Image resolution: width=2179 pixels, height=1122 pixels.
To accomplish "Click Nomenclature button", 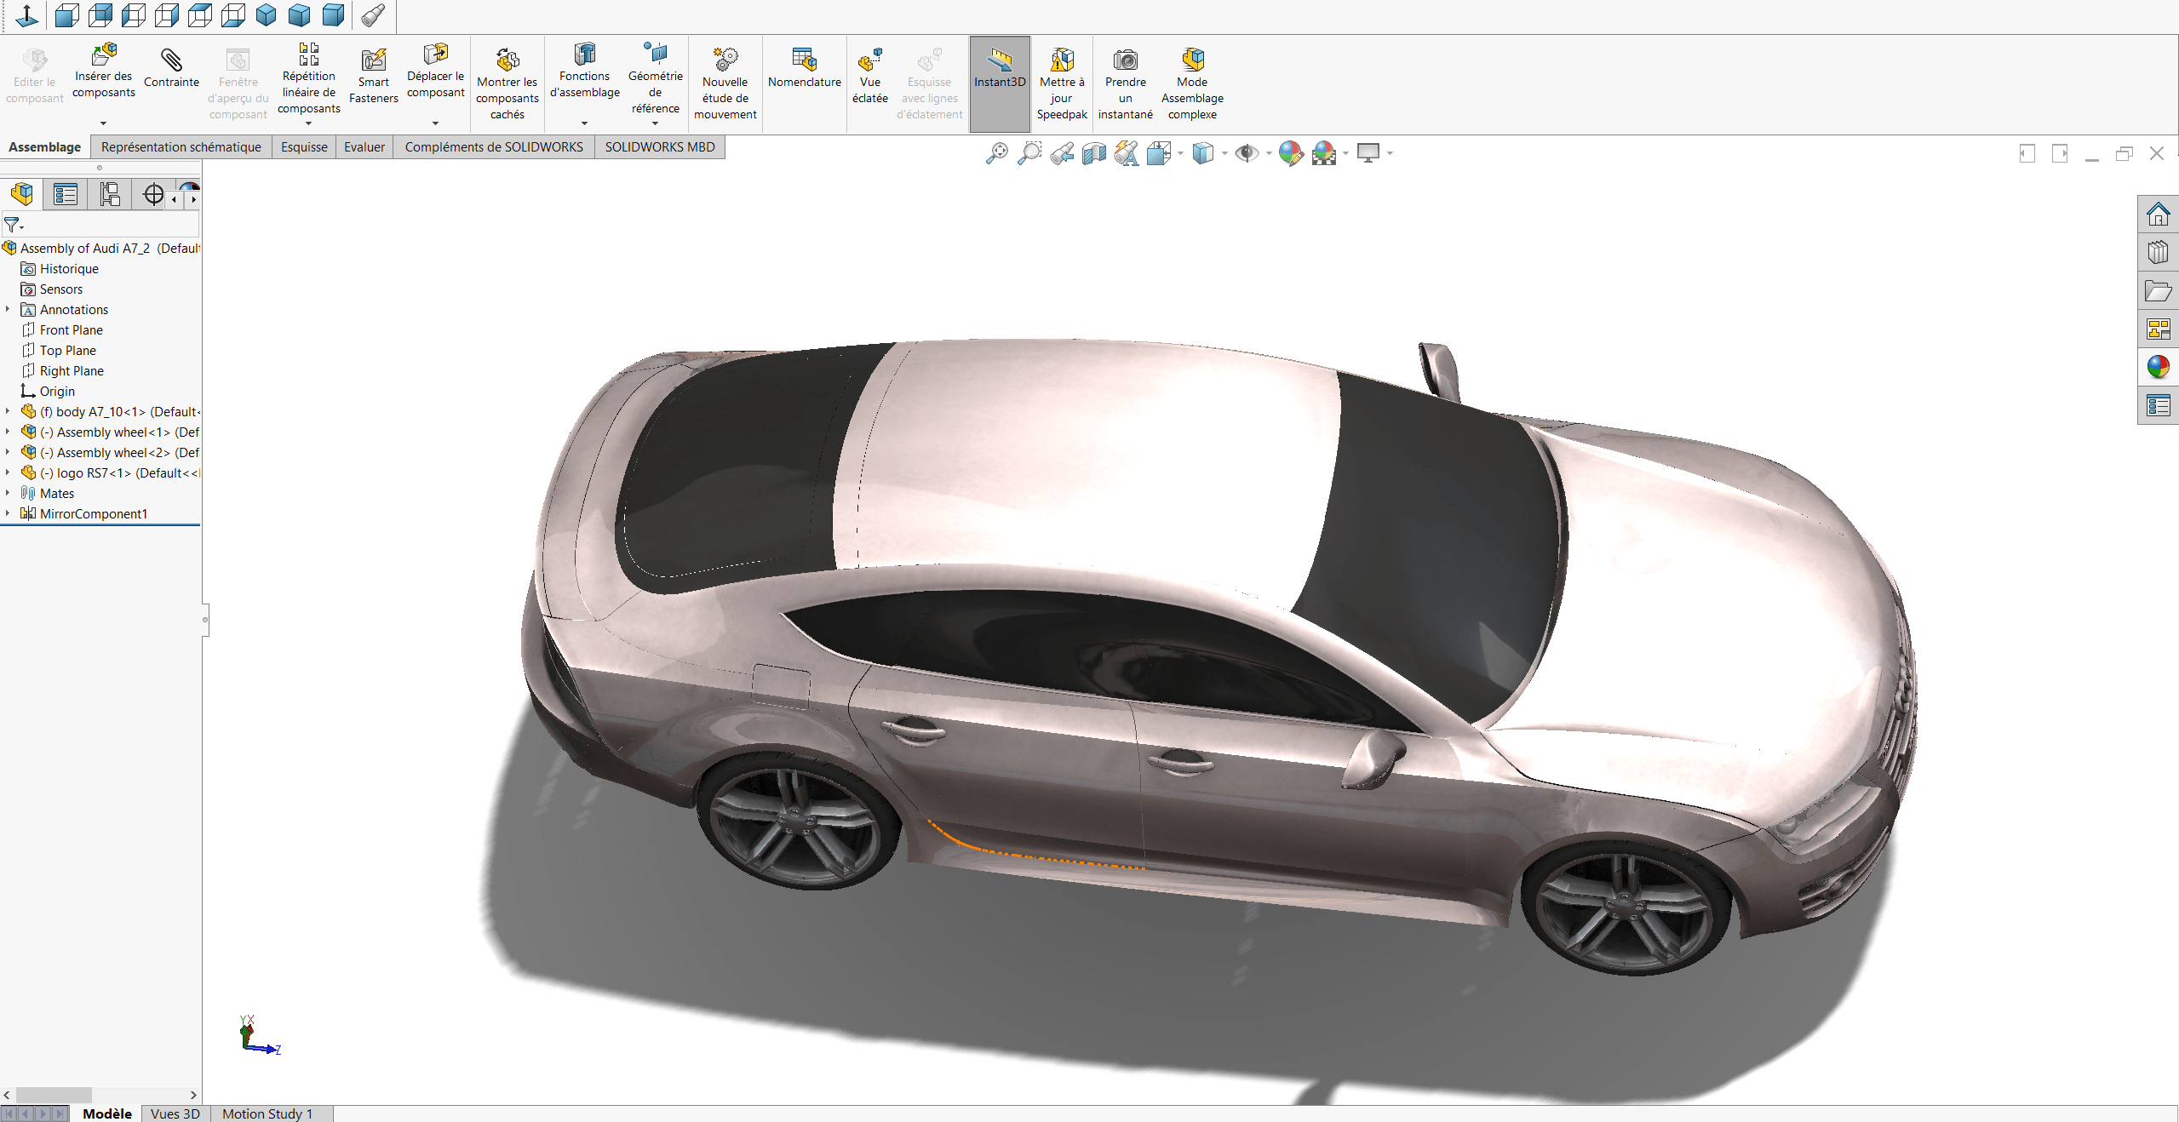I will point(805,68).
